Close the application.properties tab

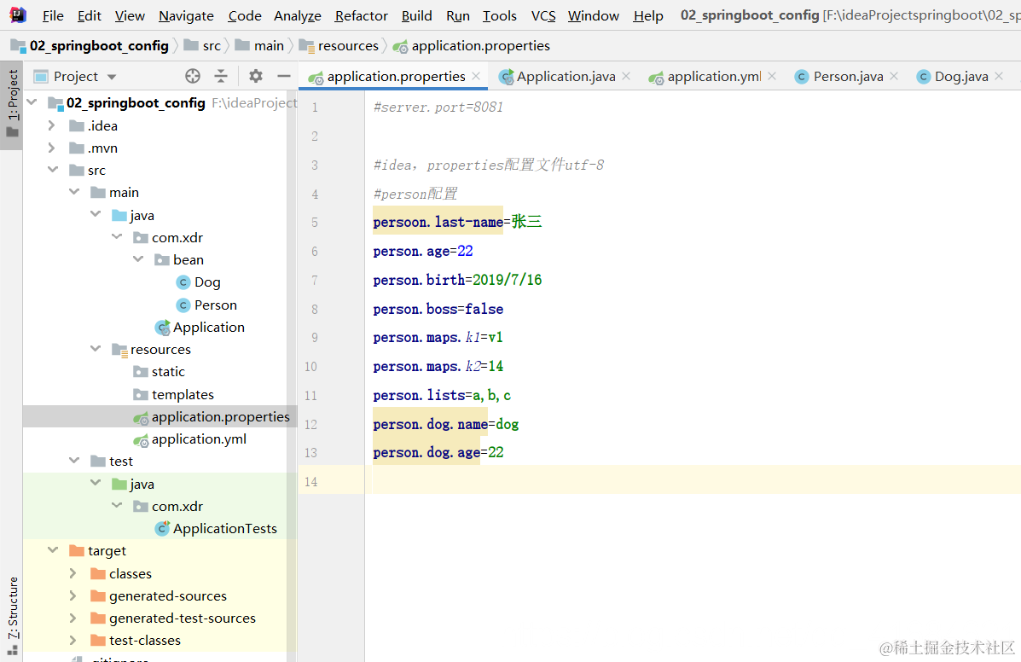pyautogui.click(x=476, y=76)
